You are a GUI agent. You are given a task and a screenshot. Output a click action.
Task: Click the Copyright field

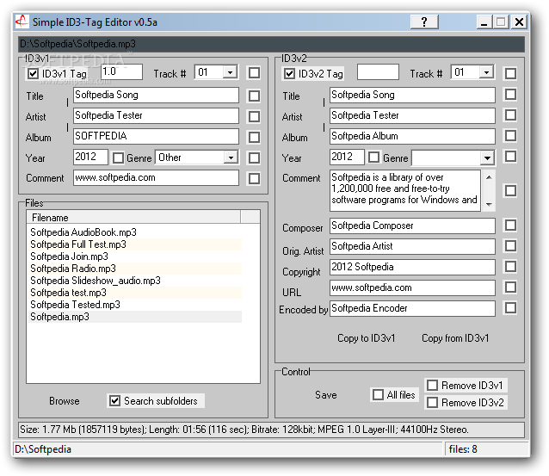[412, 267]
